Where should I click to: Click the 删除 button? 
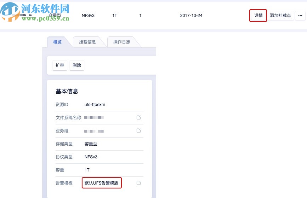(77, 65)
